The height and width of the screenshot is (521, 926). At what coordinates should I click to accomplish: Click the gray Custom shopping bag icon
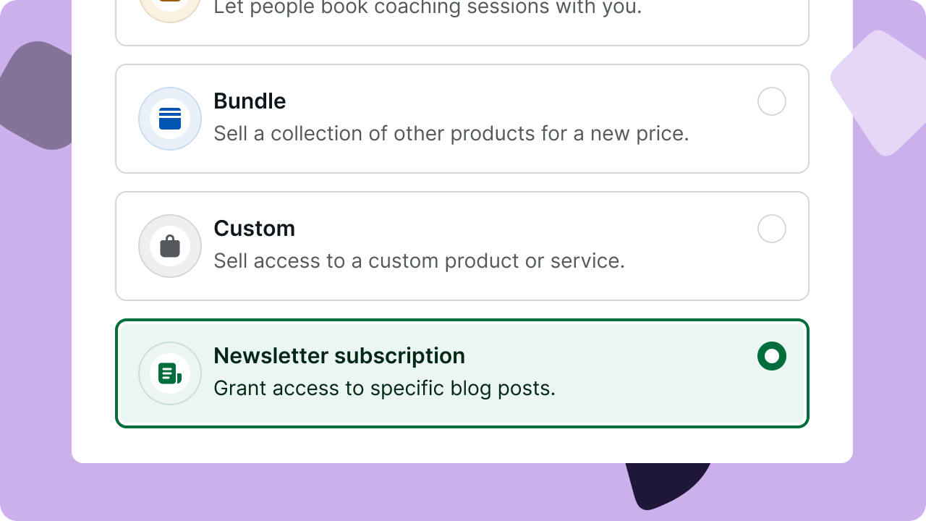(170, 246)
